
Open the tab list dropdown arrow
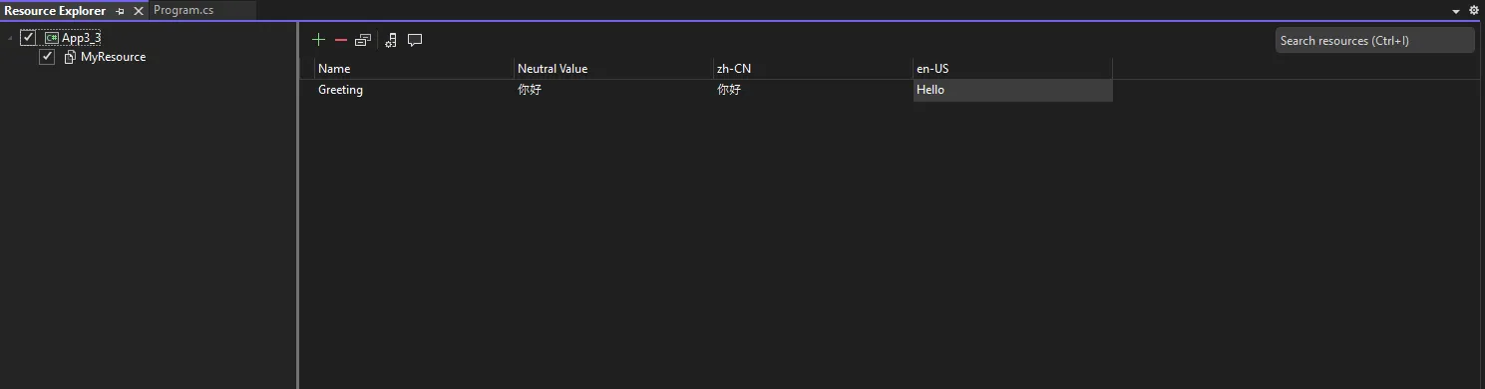click(1457, 11)
